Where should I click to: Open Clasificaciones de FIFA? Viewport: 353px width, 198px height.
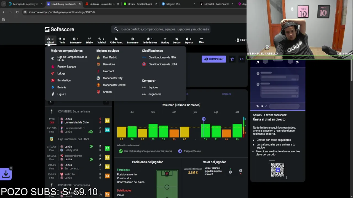(x=159, y=57)
